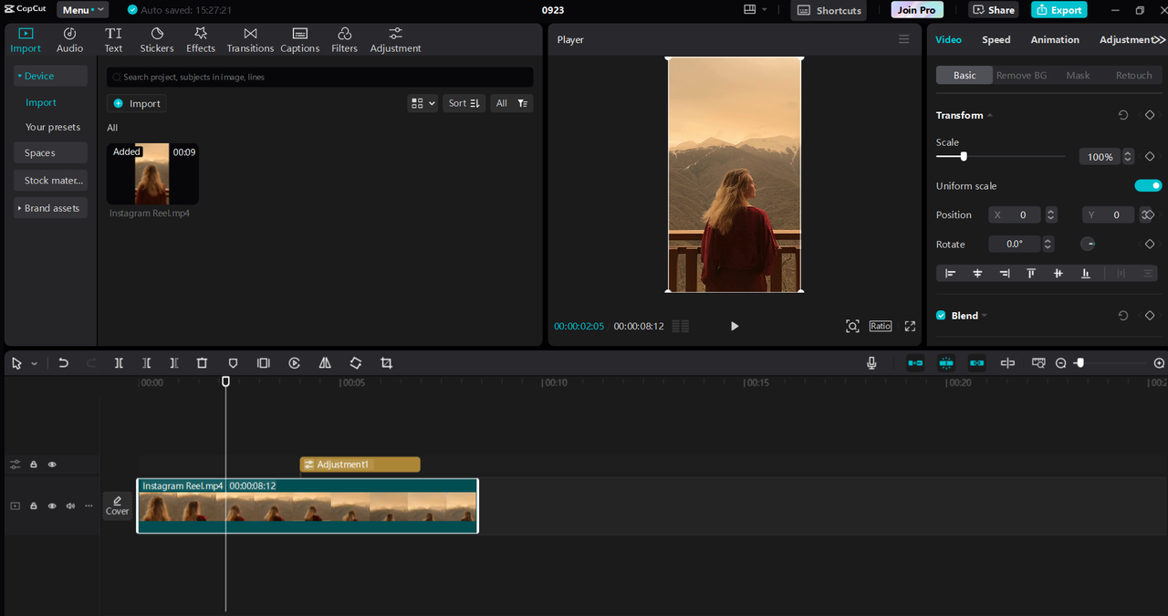The width and height of the screenshot is (1168, 616).
Task: Add a keyframe for Rotate
Action: [1150, 245]
